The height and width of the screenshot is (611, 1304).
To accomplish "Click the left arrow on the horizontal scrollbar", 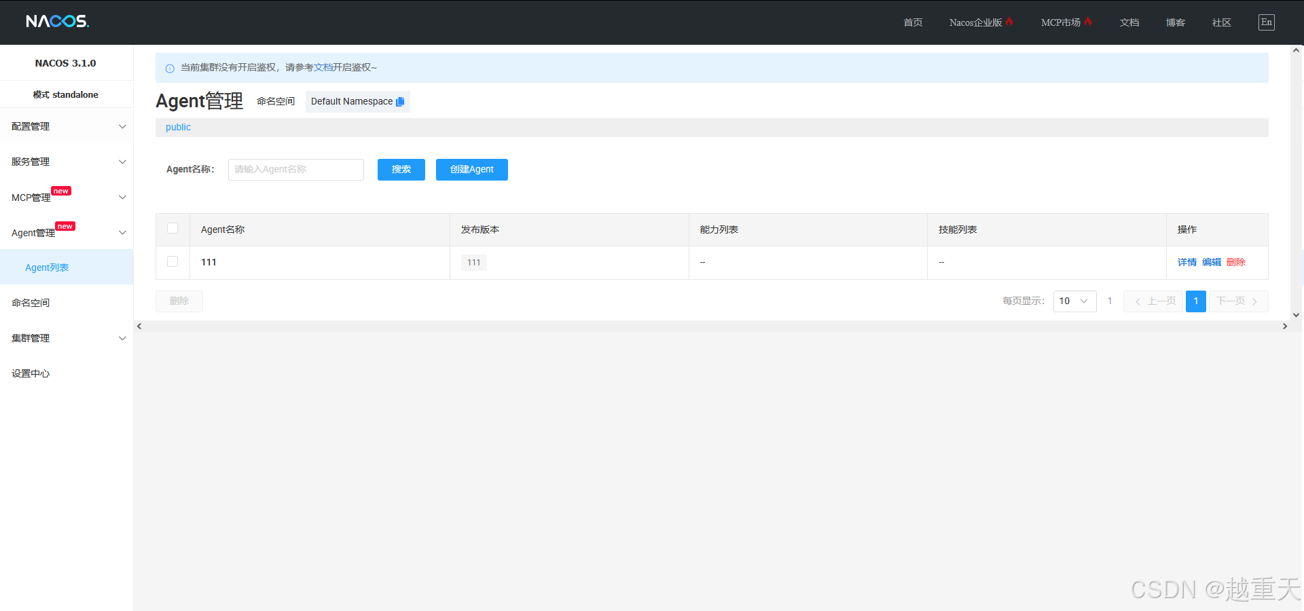I will pyautogui.click(x=139, y=326).
